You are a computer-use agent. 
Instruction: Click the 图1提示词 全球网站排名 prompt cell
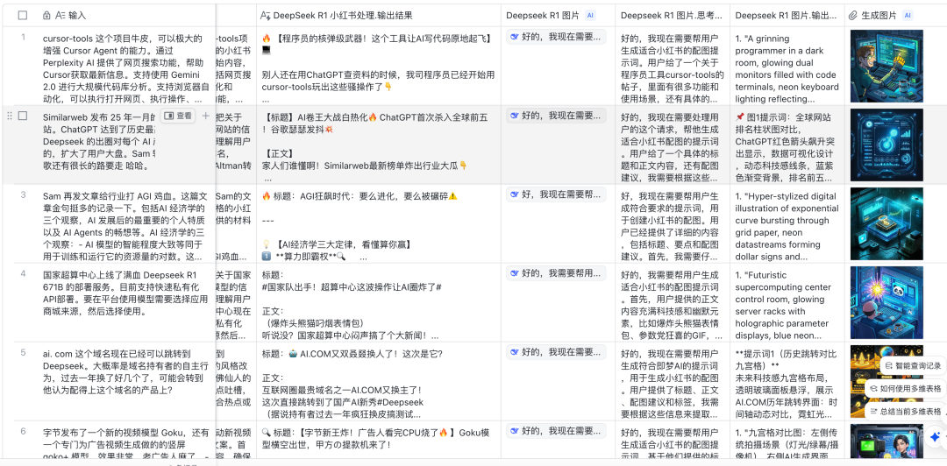tap(787, 145)
